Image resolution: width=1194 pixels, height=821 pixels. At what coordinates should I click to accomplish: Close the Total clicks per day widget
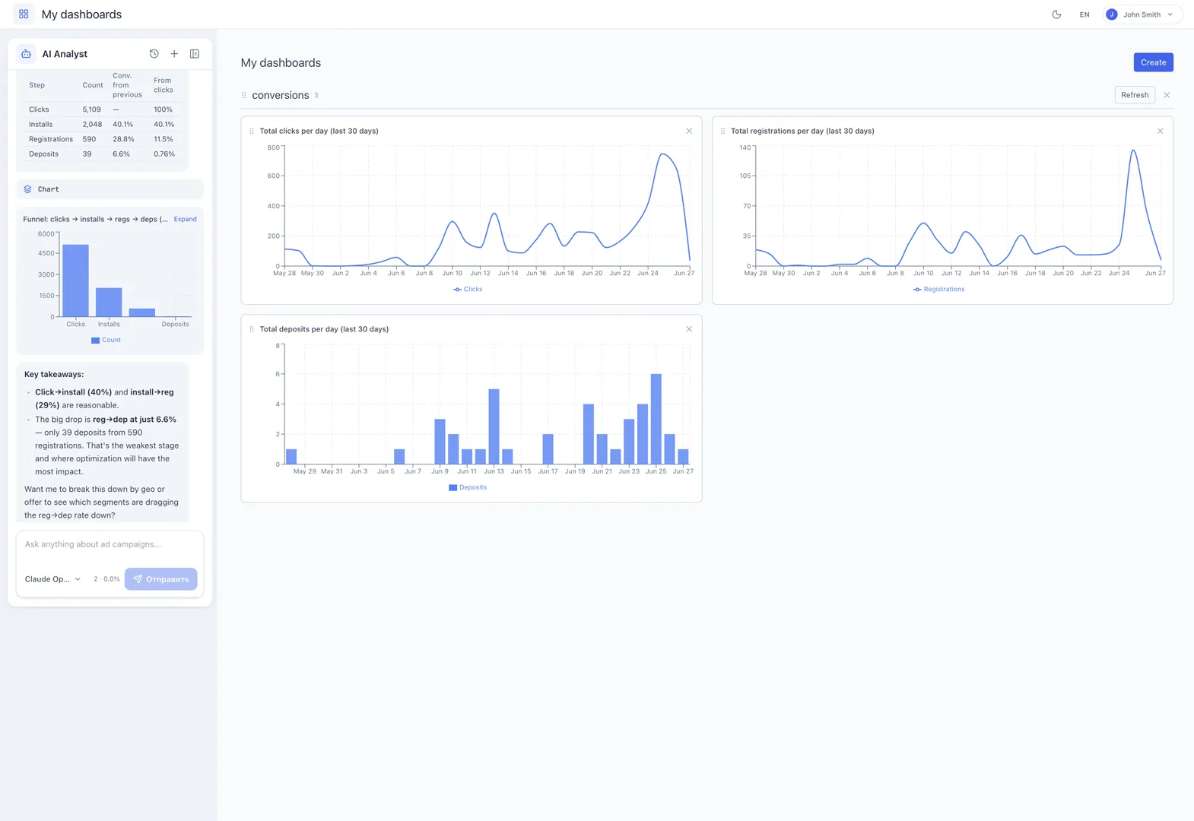coord(689,131)
